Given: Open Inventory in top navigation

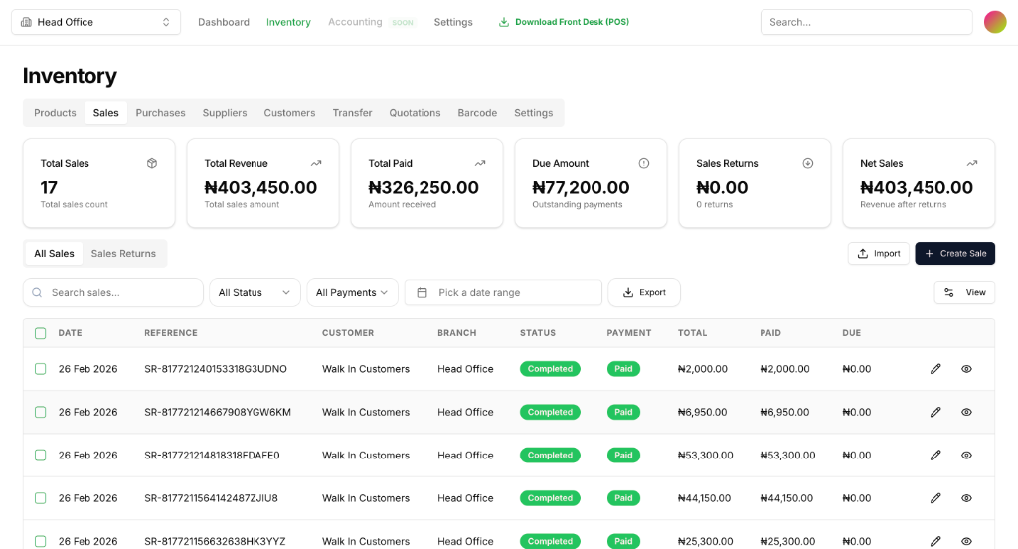Looking at the screenshot, I should click(288, 22).
